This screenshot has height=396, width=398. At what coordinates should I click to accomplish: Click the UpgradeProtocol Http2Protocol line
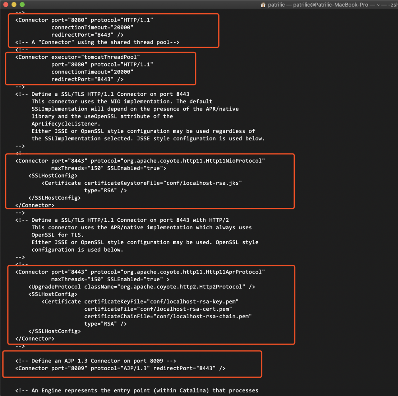[142, 287]
